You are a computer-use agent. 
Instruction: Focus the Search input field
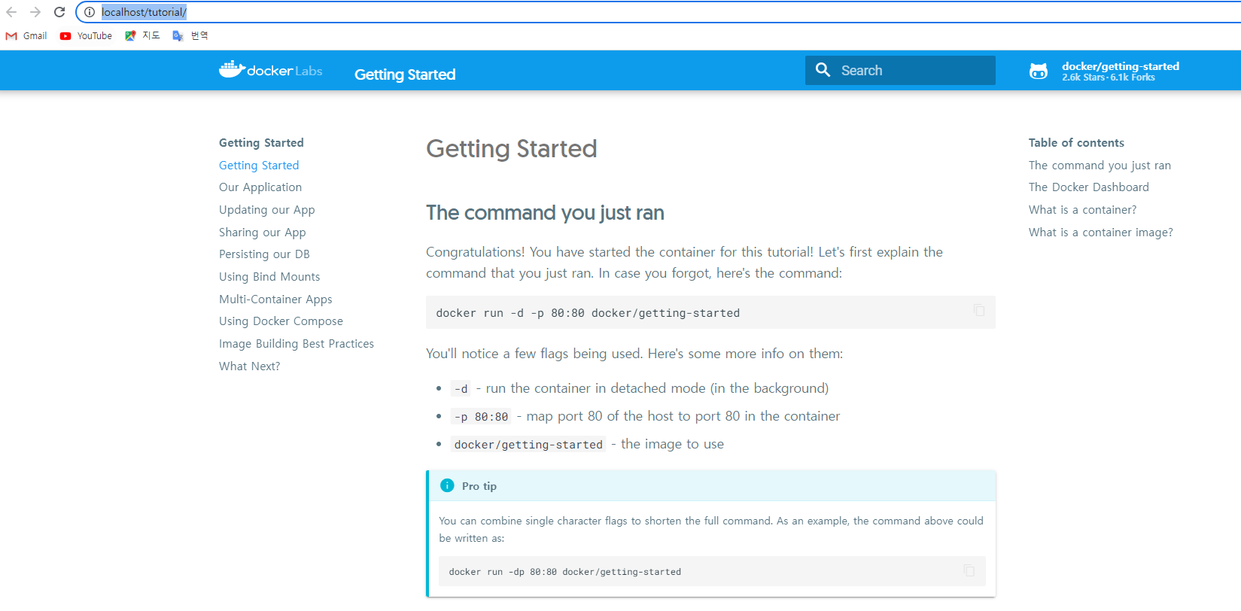(x=900, y=70)
